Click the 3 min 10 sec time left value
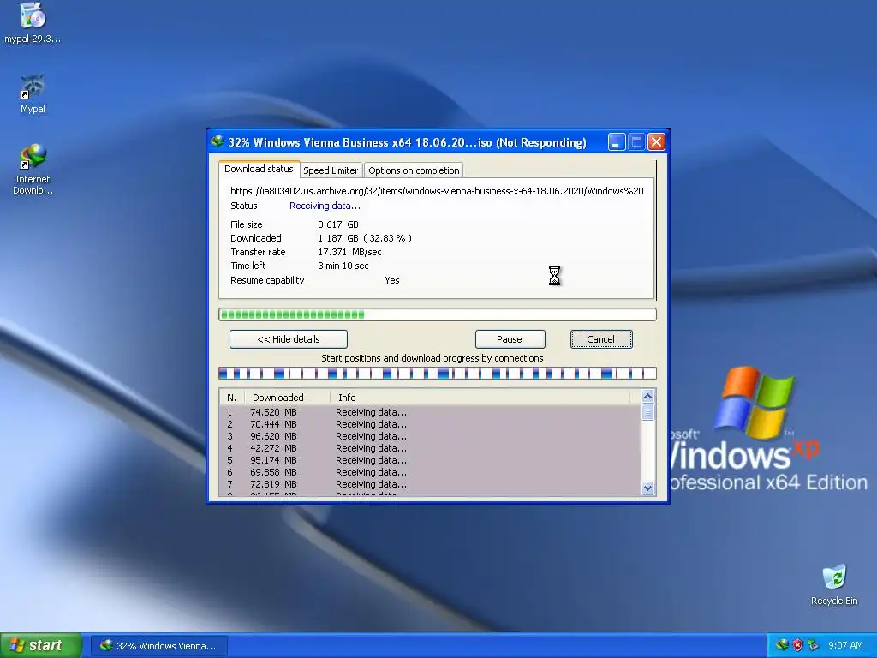 [343, 266]
